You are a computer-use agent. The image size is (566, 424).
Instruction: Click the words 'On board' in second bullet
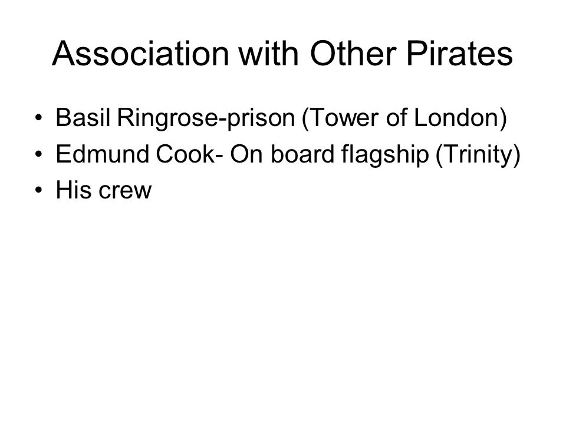click(282, 154)
